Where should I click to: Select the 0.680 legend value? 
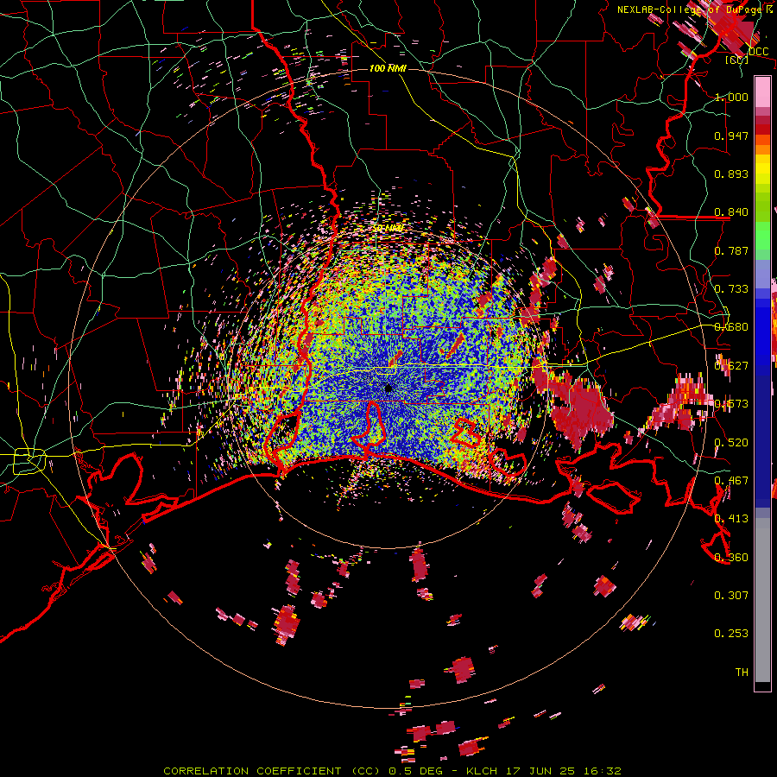731,327
